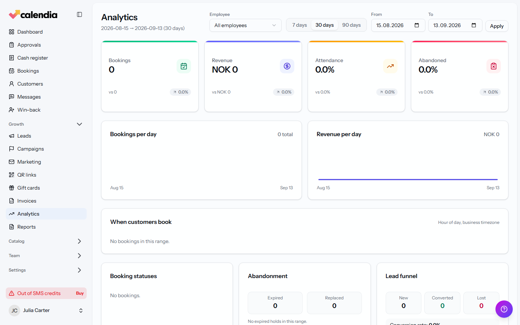Click the New count in Lead funnel
The height and width of the screenshot is (325, 520).
coord(403,303)
